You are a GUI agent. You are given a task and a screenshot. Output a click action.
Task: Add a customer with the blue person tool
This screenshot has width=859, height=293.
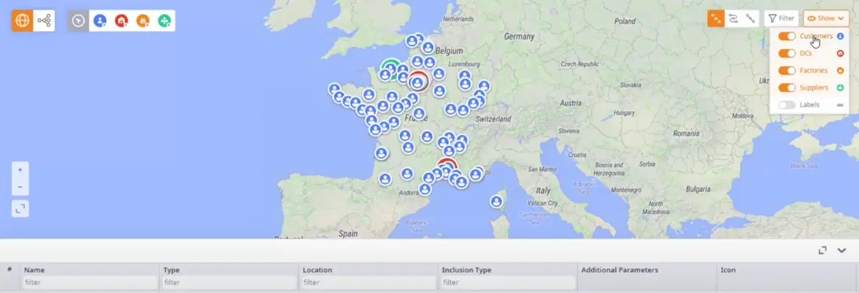(100, 21)
